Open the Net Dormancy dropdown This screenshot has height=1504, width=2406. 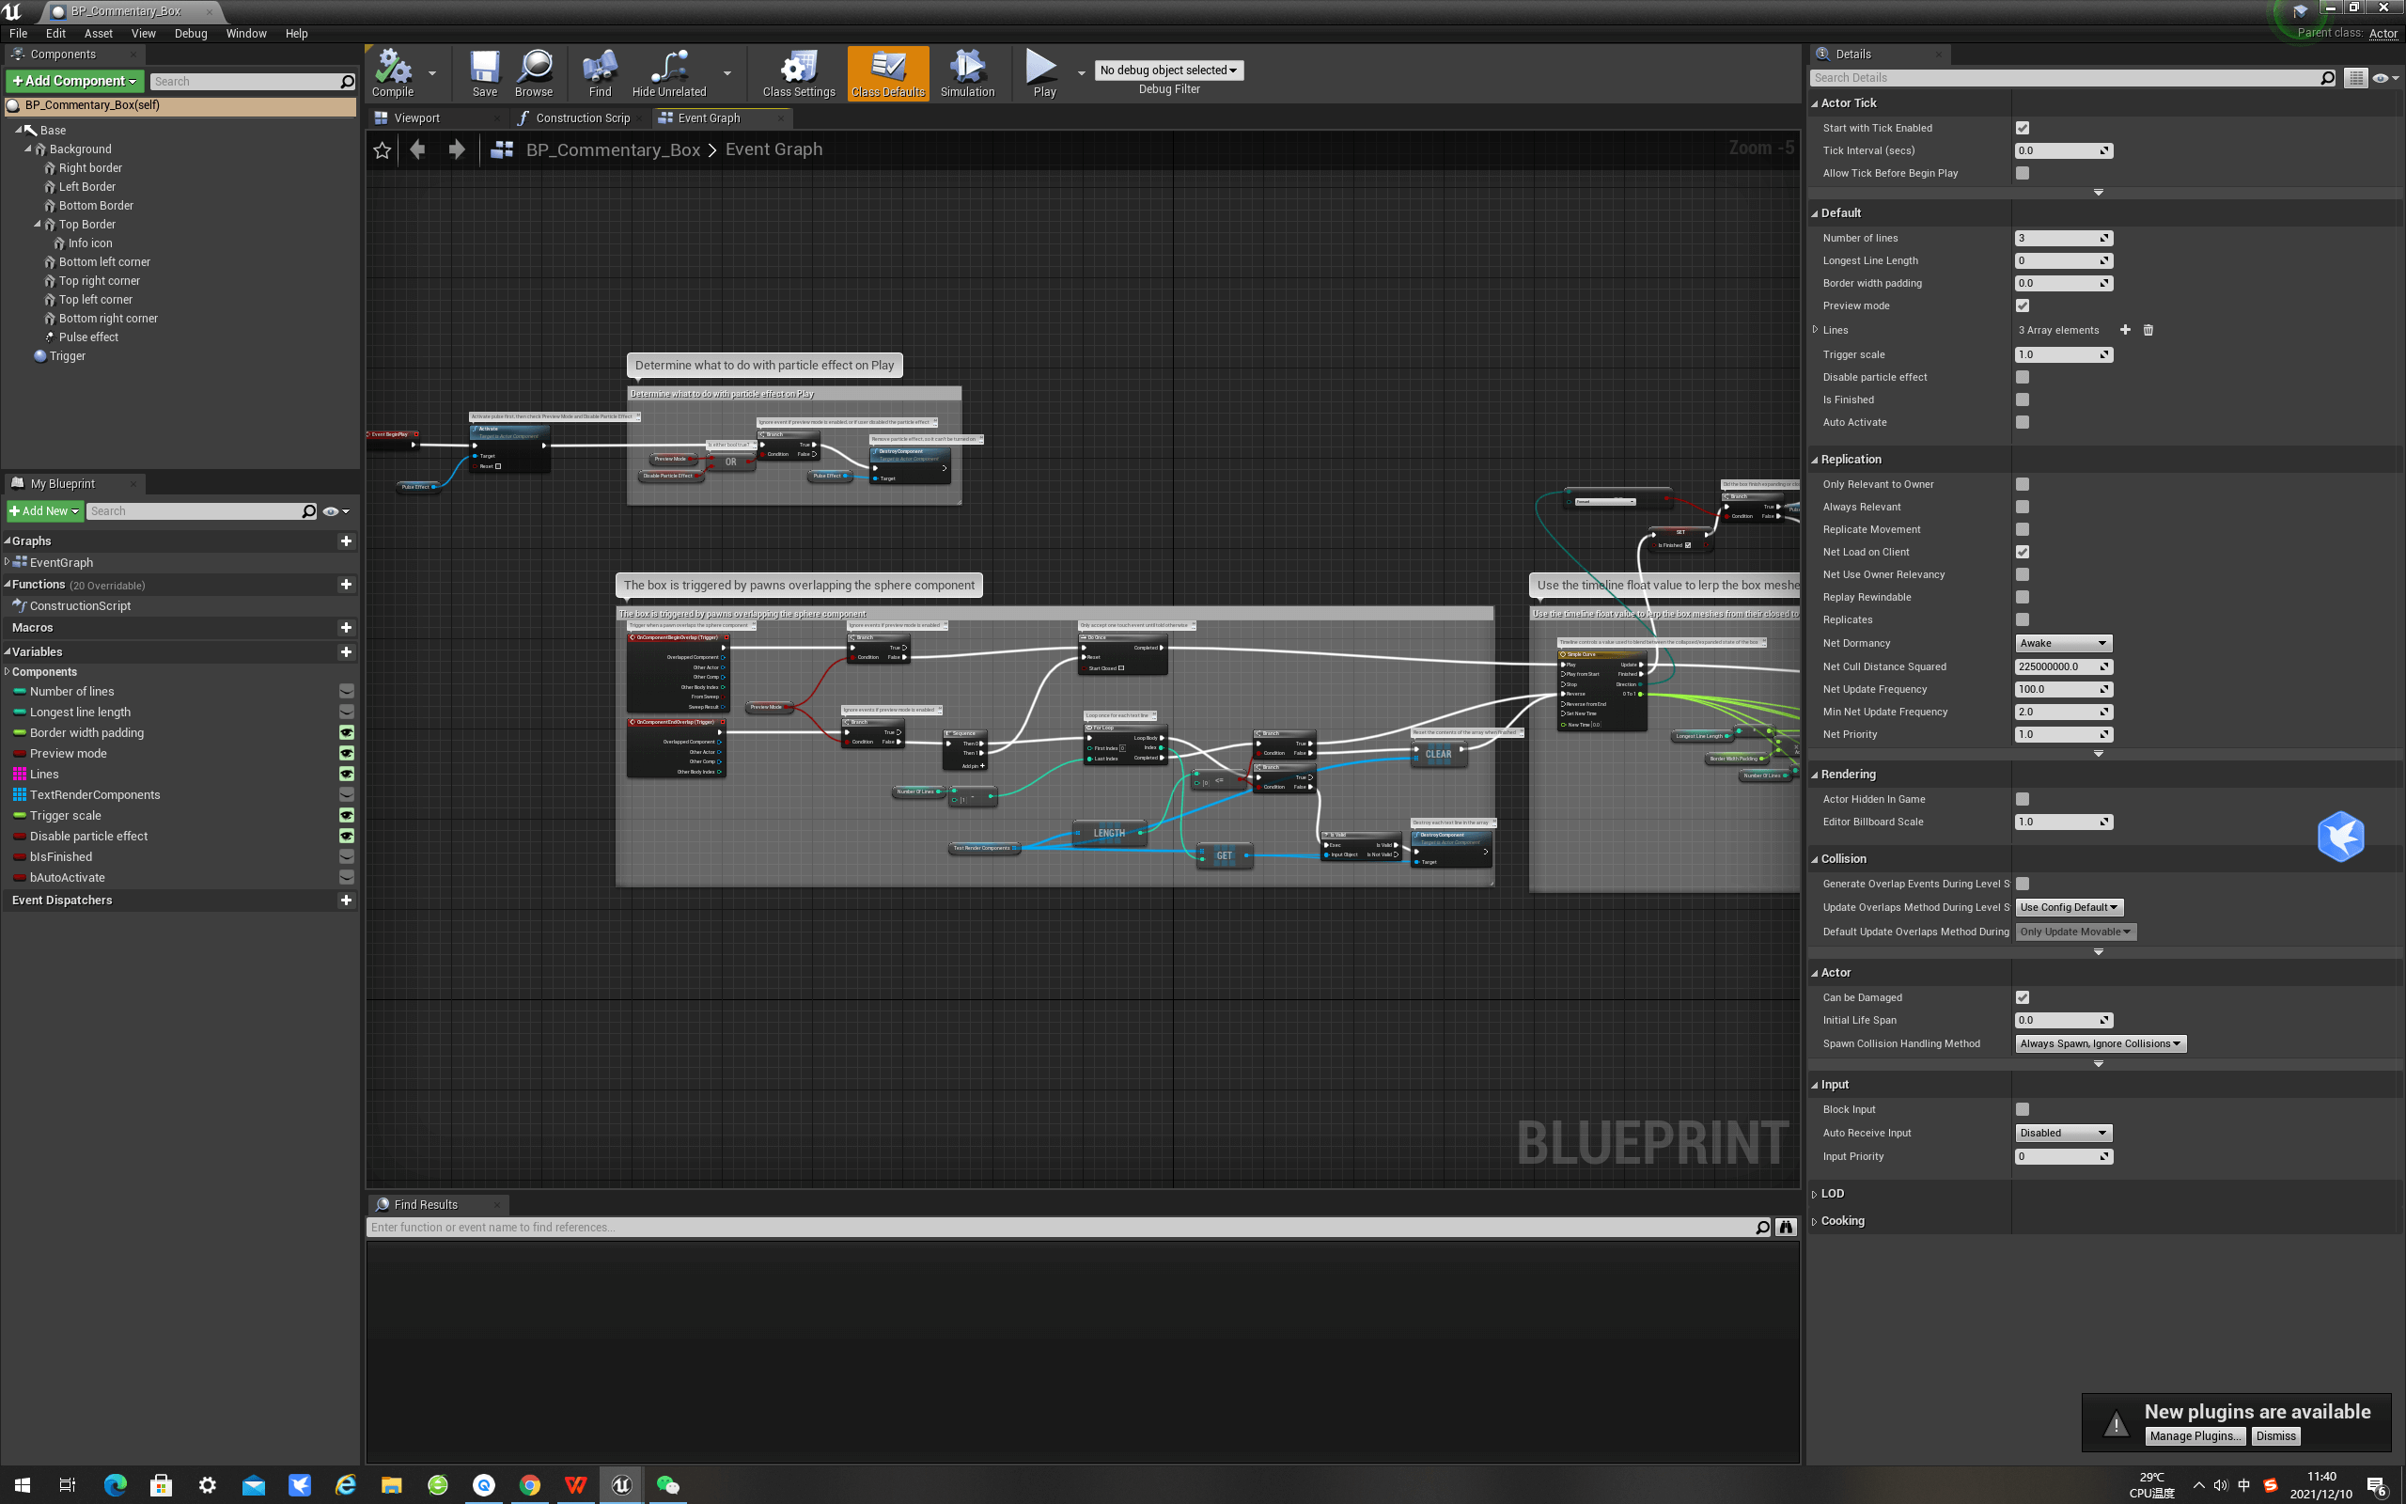point(2063,644)
